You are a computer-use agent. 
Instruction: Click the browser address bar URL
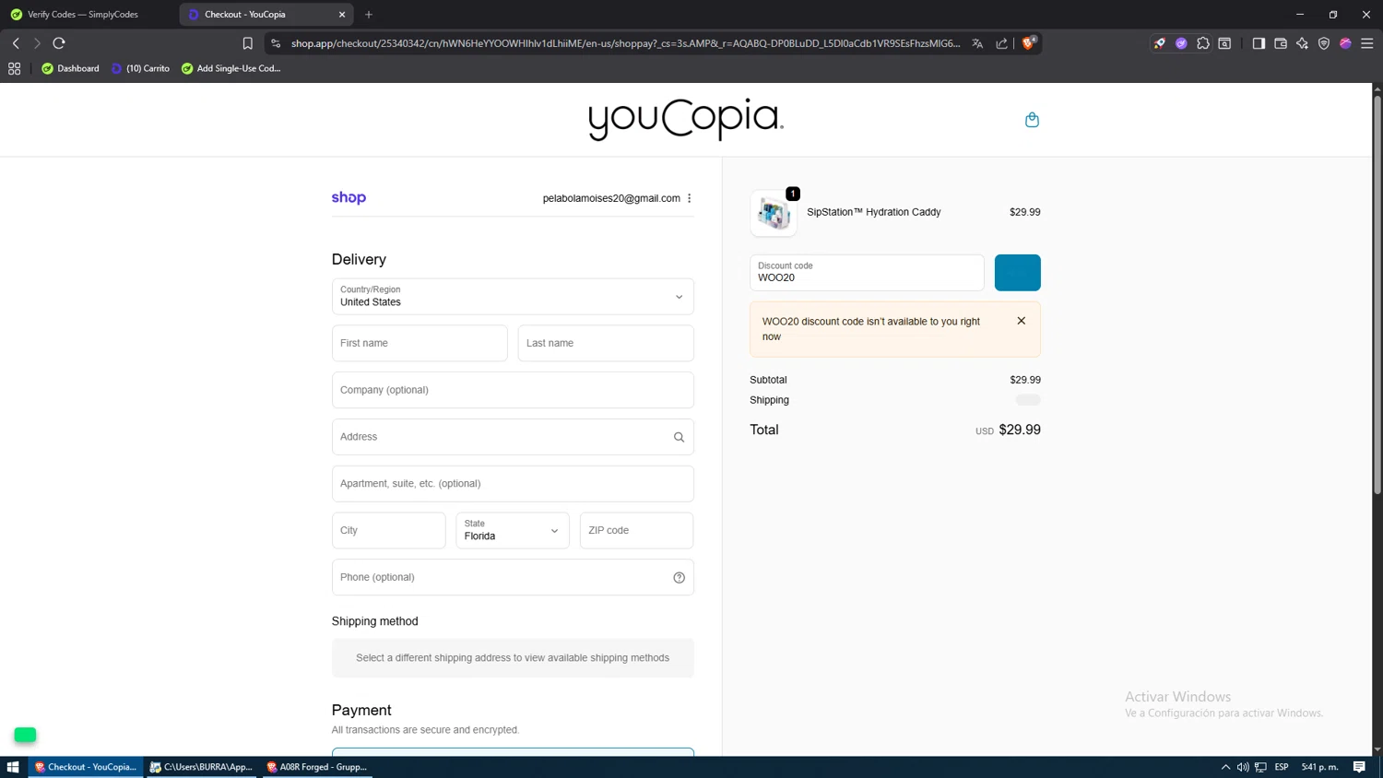(x=625, y=43)
